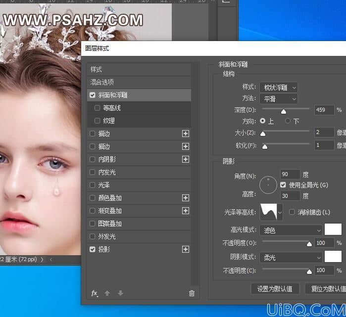Viewport: 346px width, 317px height.
Task: Enable the 纹理 checkbox
Action: (97, 121)
